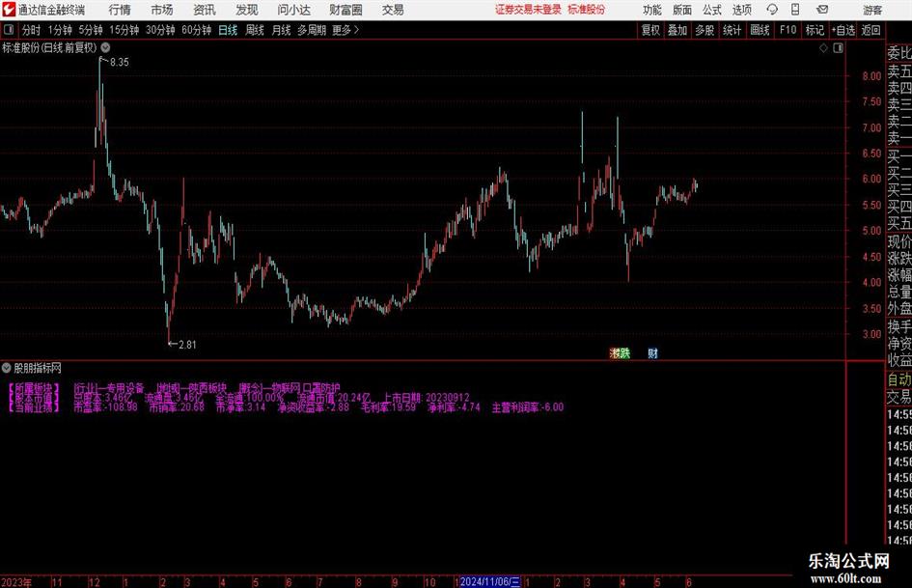The height and width of the screenshot is (588, 912).
Task: Open the 发现 menu
Action: (x=247, y=10)
